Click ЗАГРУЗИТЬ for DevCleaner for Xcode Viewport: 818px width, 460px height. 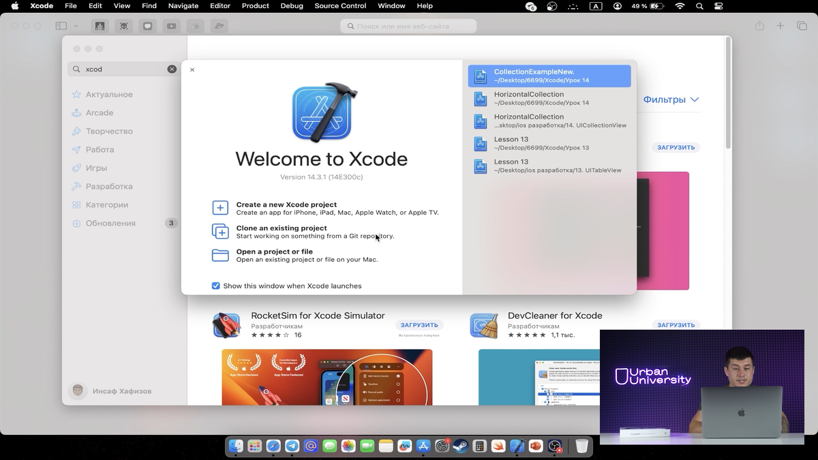[676, 325]
